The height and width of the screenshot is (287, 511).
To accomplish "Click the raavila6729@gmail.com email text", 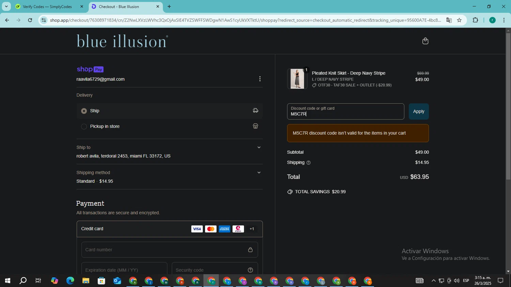I will [100, 79].
